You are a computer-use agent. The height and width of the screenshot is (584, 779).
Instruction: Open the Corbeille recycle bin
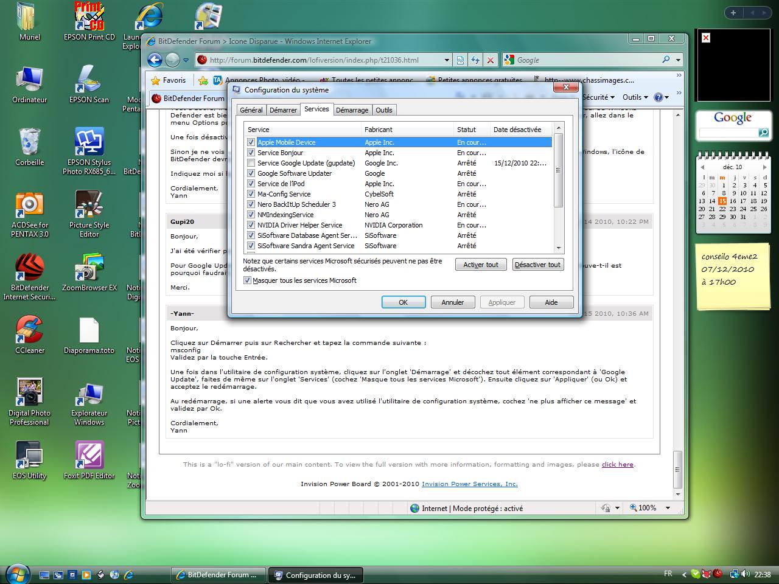[29, 147]
